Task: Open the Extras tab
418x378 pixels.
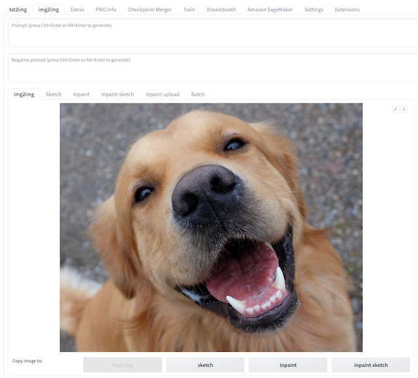Action: (77, 10)
